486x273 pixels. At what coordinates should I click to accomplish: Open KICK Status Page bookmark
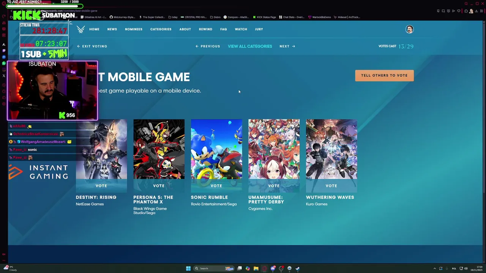(264, 17)
